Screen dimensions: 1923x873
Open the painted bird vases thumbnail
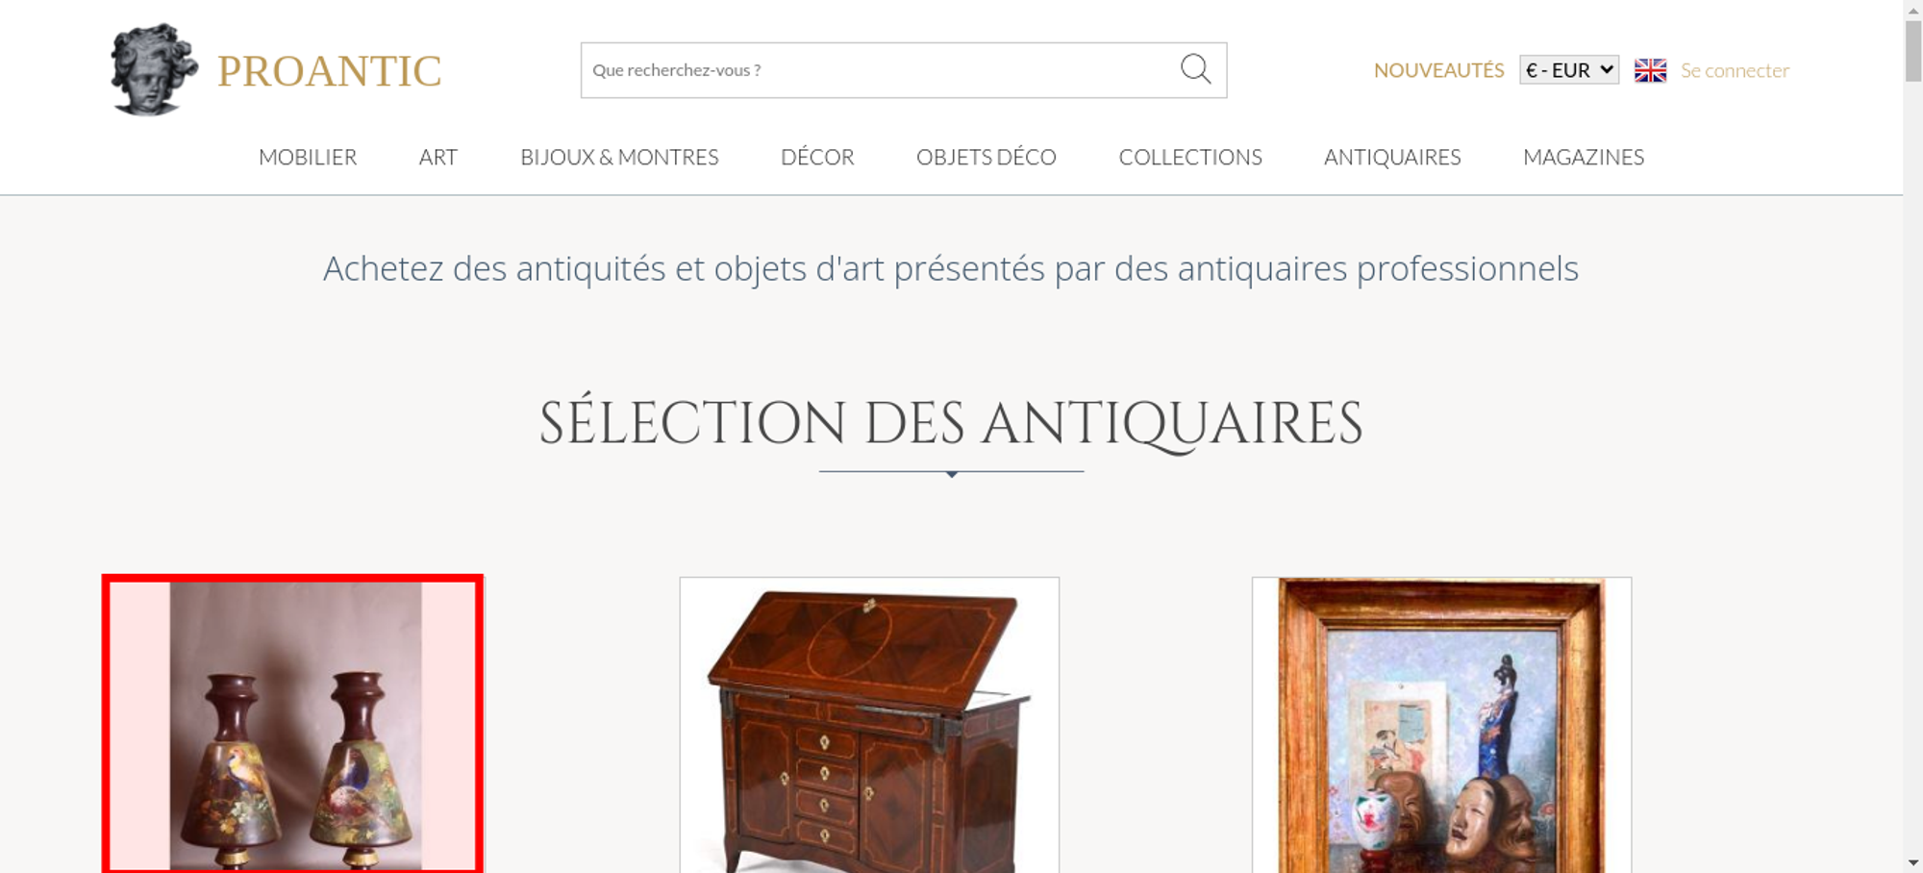pos(293,725)
